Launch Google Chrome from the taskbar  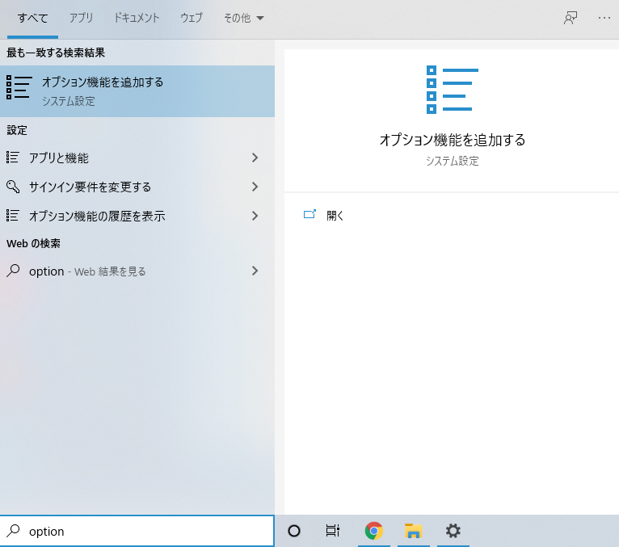(x=374, y=531)
